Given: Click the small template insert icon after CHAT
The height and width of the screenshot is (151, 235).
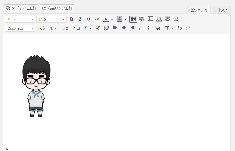Looking at the screenshot, I should [x=176, y=19].
